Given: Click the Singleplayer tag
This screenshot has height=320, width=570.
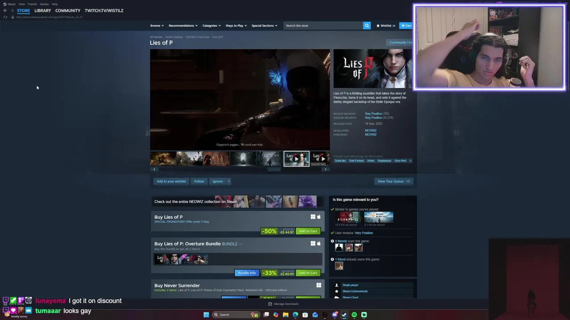Looking at the screenshot, I should coord(384,160).
